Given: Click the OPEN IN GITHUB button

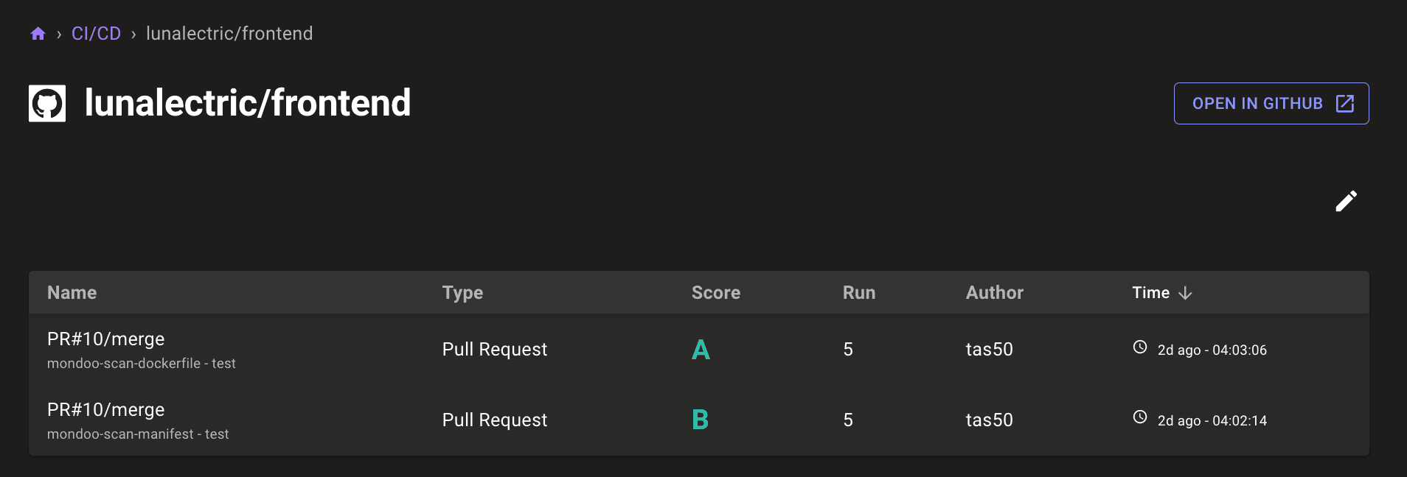Looking at the screenshot, I should pyautogui.click(x=1271, y=103).
